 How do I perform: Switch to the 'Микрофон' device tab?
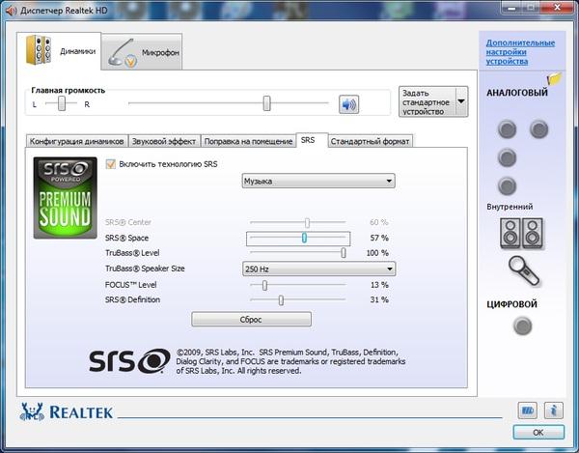(x=142, y=52)
